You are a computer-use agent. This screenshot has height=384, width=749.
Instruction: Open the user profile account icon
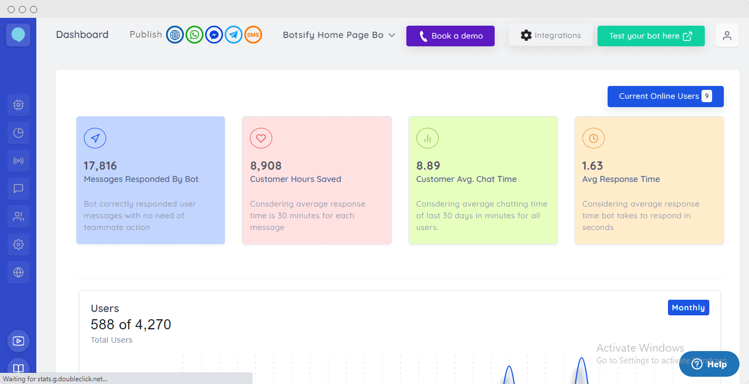point(727,36)
